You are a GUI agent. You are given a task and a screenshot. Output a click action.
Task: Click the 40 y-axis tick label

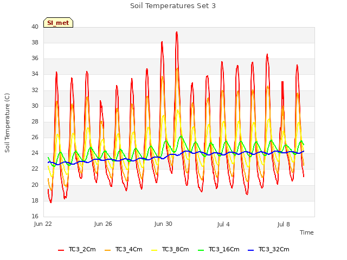pyautogui.click(x=35, y=27)
